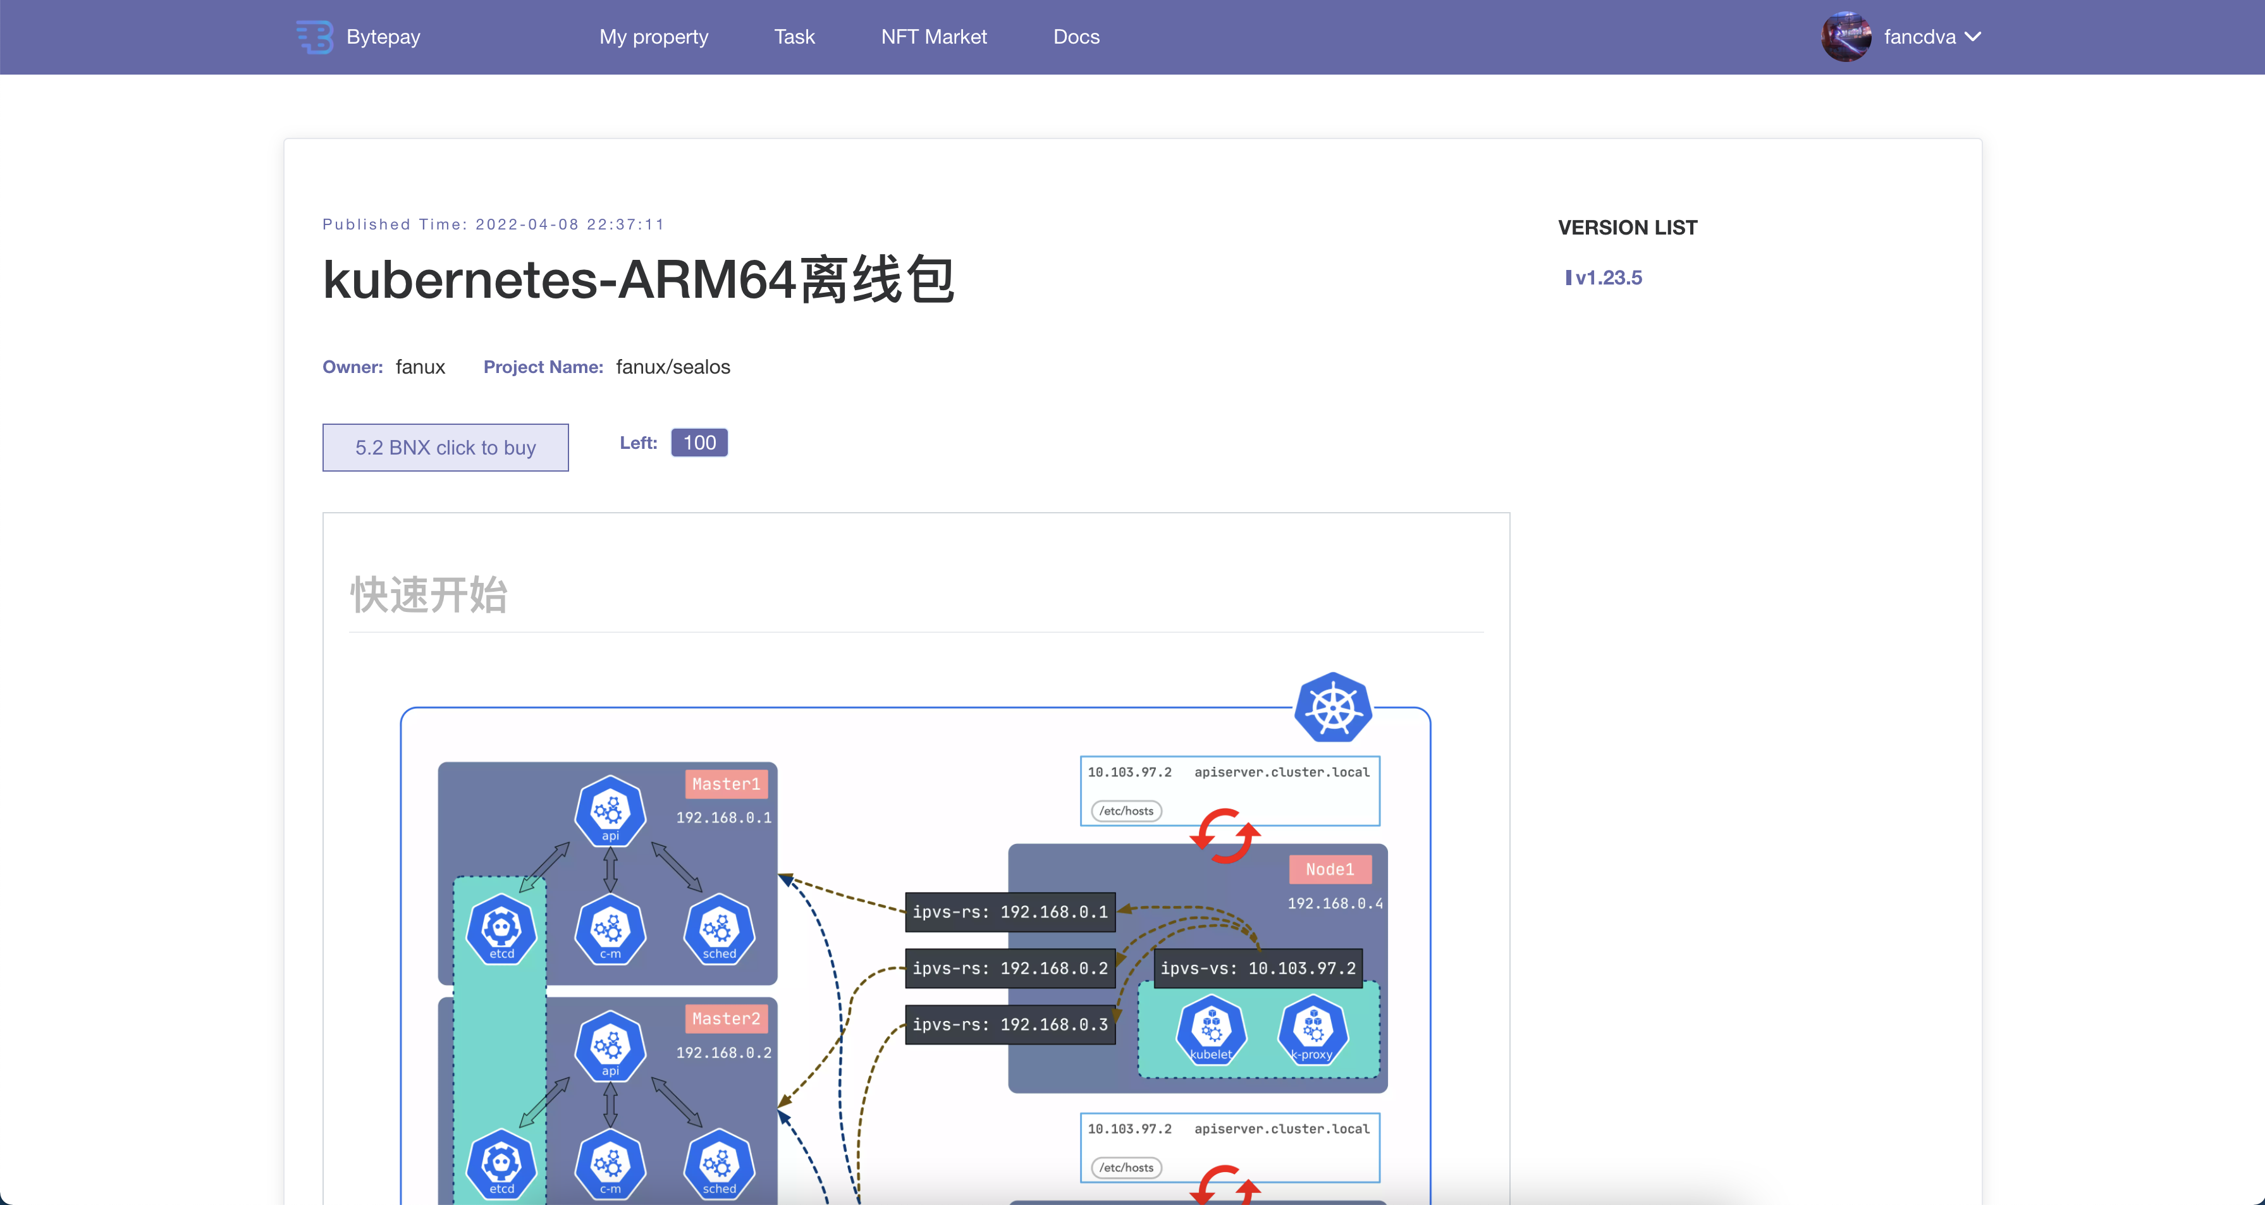2265x1205 pixels.
Task: Click the Master2 etcd icon
Action: click(501, 1164)
